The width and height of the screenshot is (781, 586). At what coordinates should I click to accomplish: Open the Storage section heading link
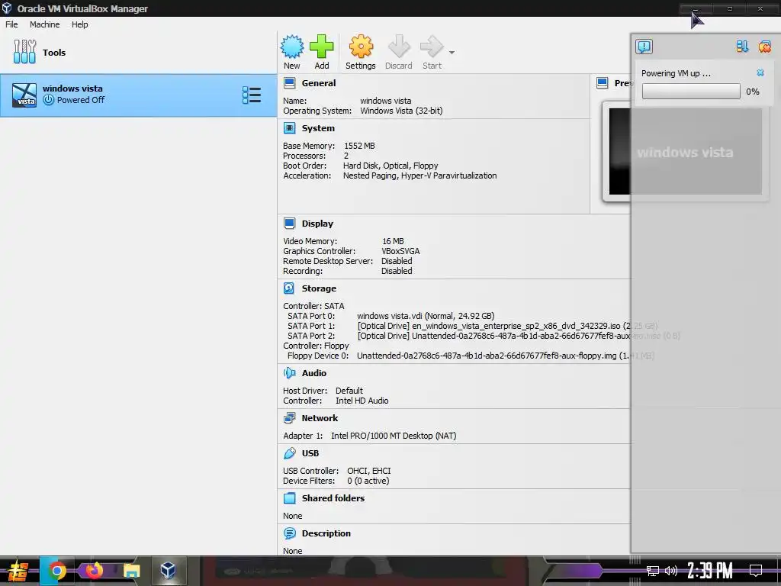(x=319, y=288)
